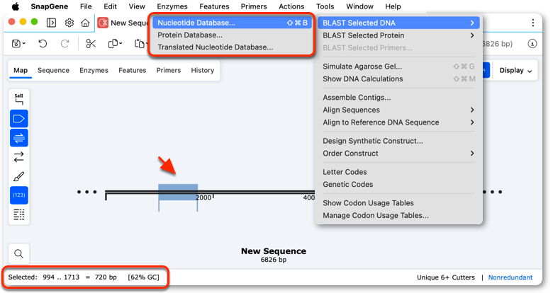This screenshot has height=293, width=553.
Task: Expand Order Construct submenu arrow
Action: pyautogui.click(x=472, y=153)
